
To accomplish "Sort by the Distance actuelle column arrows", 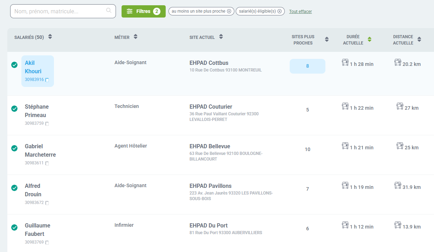I will coord(419,39).
